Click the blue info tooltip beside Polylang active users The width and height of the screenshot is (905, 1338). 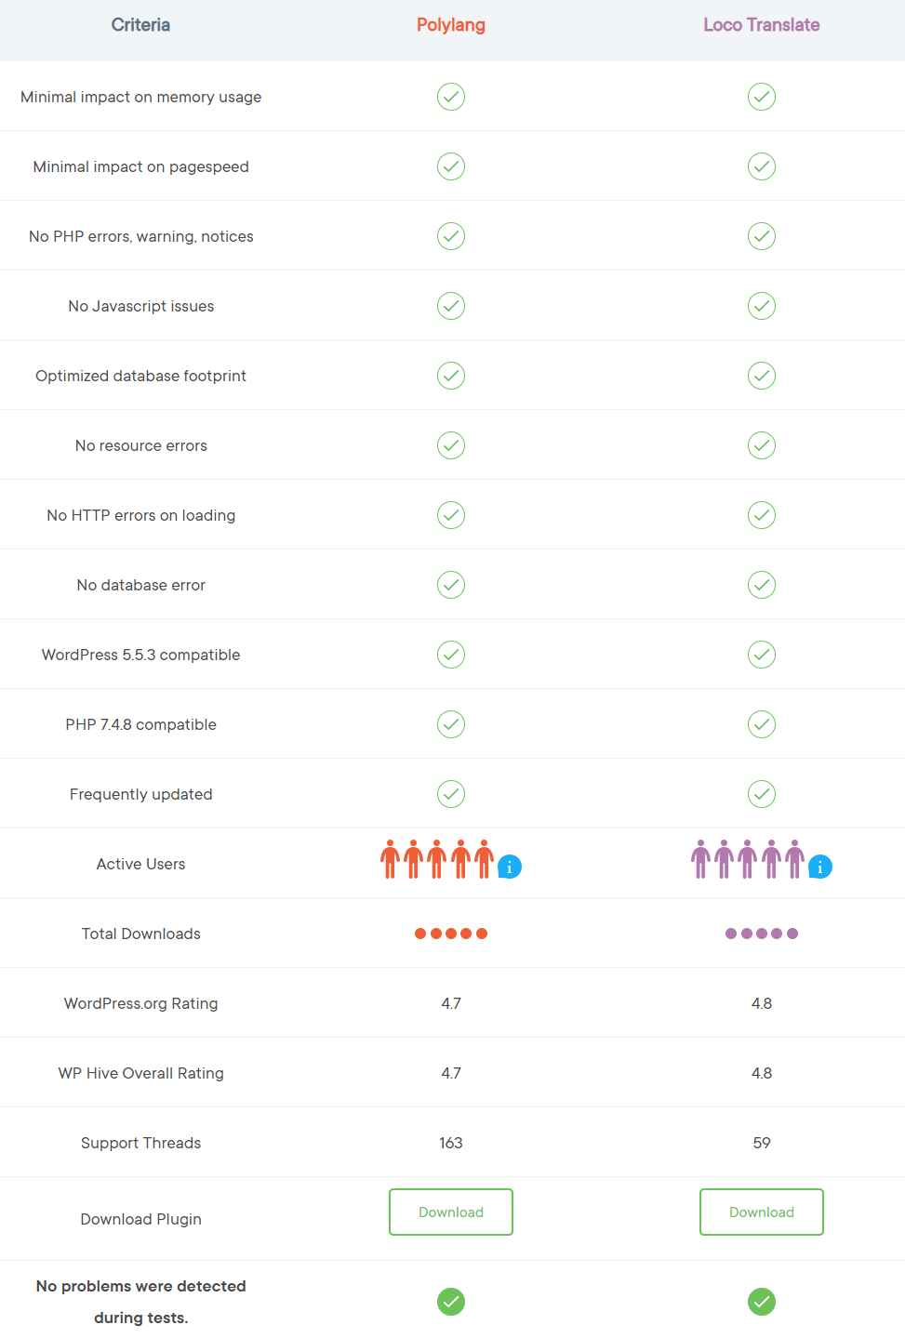coord(509,867)
